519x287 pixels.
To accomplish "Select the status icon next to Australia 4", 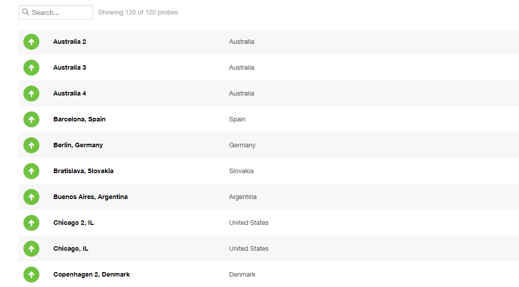I will tap(31, 94).
